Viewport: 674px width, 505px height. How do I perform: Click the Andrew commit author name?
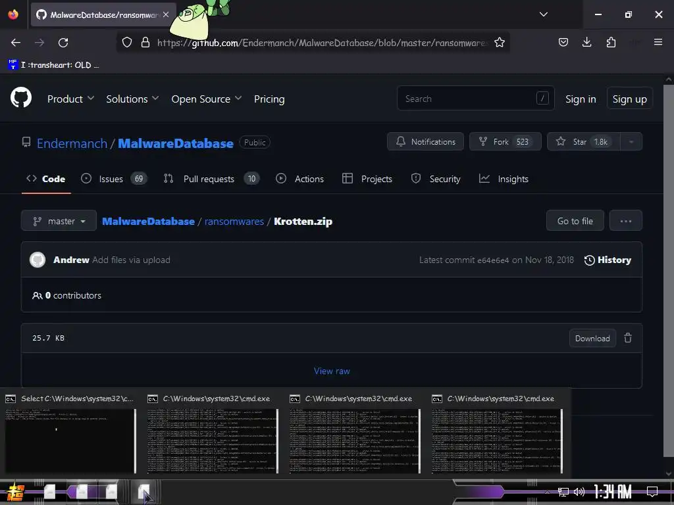click(x=71, y=260)
